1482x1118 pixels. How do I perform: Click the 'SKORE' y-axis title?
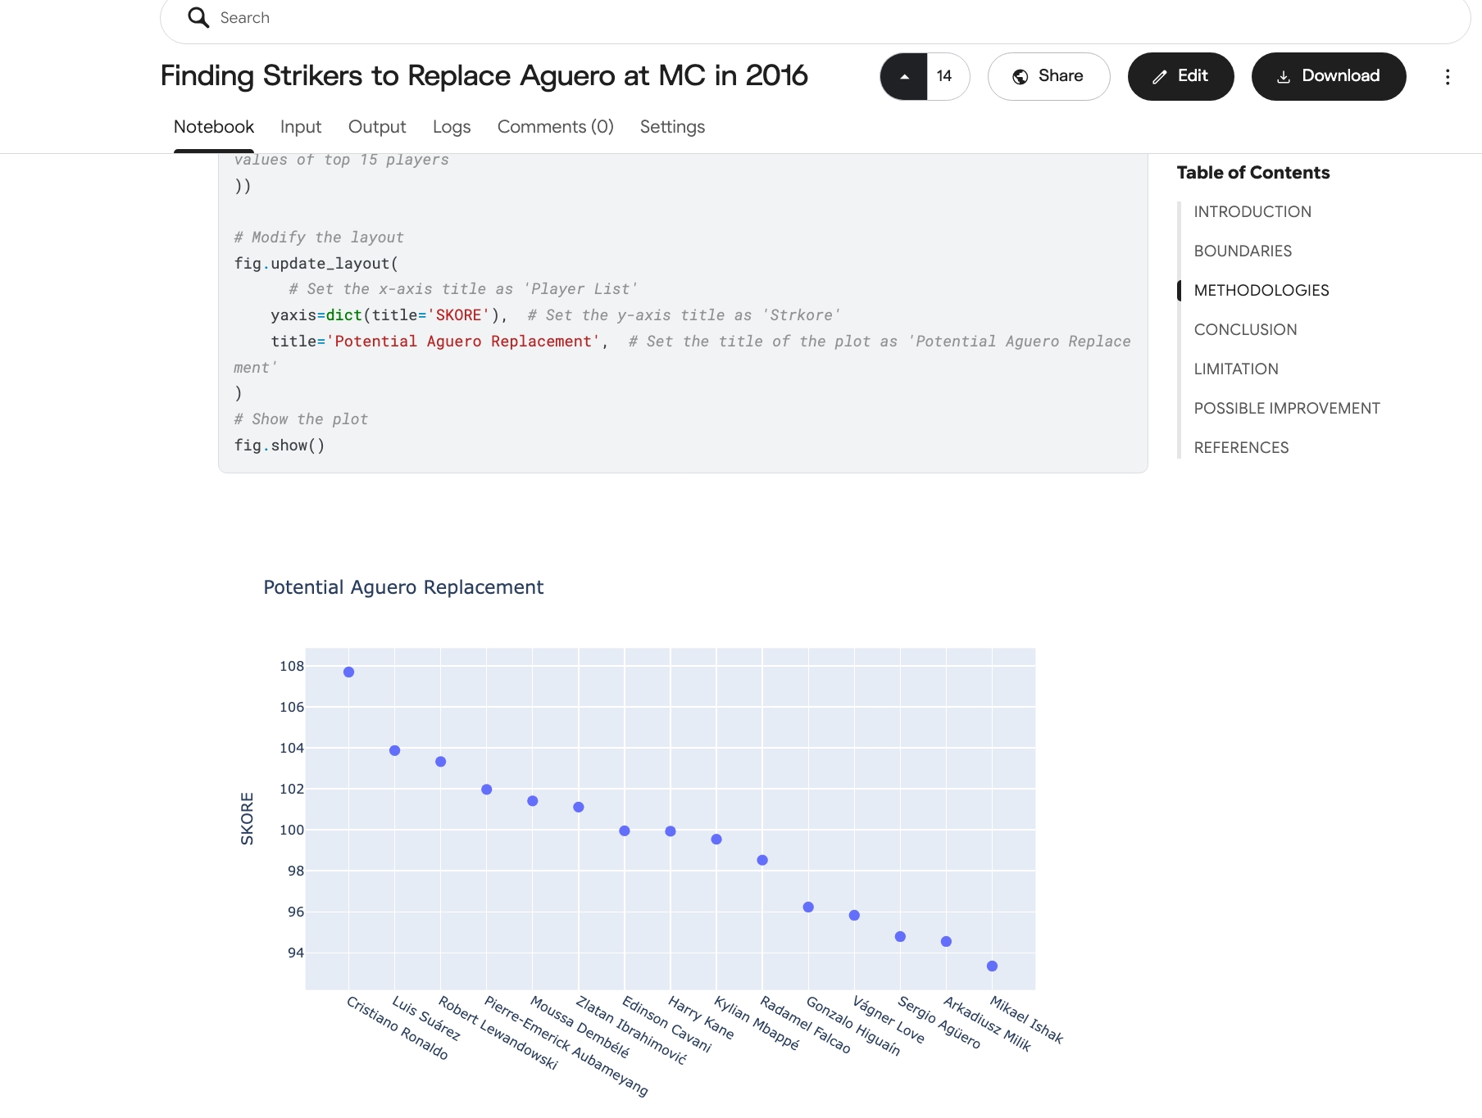[x=247, y=818]
